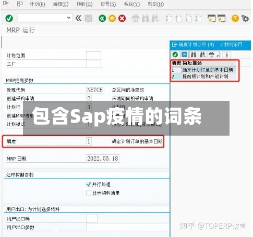Image resolution: width=253 pixels, height=237 pixels.
Task: Click the 未清期间的采购申请 description text
Action: point(132,98)
